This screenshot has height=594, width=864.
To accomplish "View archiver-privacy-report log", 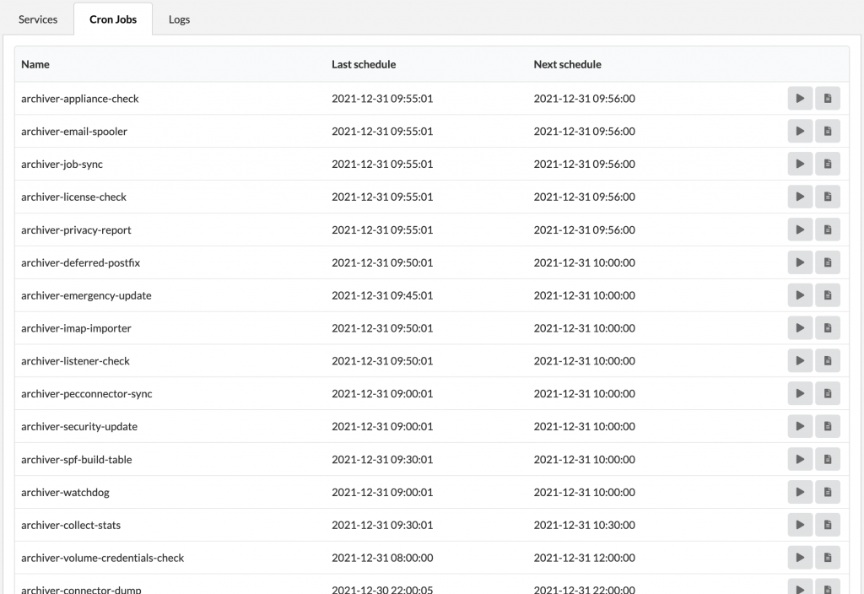I will 828,229.
